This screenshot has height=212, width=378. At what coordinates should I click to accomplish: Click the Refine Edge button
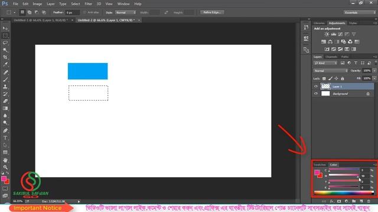(212, 12)
